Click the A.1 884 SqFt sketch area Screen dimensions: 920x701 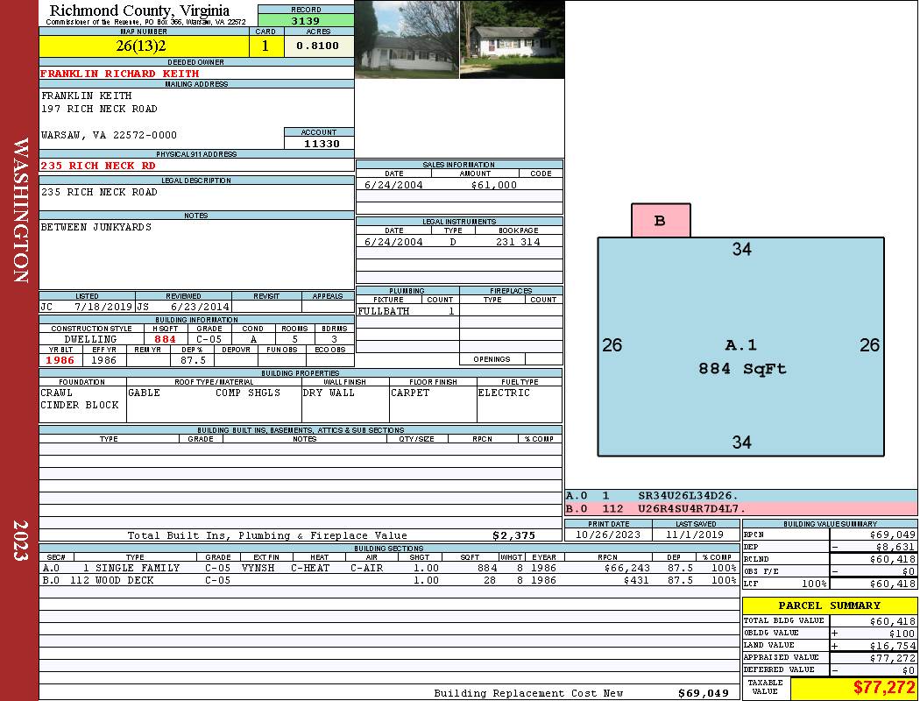click(x=741, y=347)
